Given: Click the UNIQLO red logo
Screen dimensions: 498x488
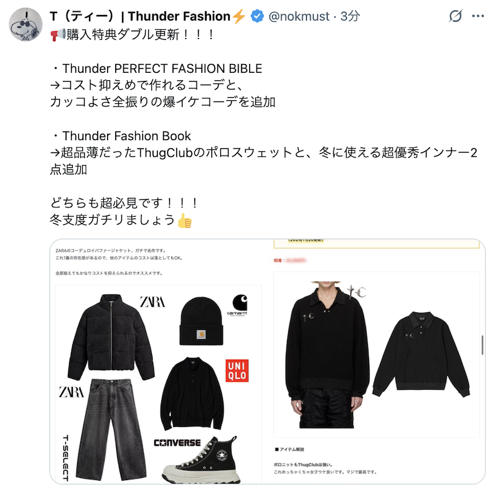Looking at the screenshot, I should pos(237,370).
